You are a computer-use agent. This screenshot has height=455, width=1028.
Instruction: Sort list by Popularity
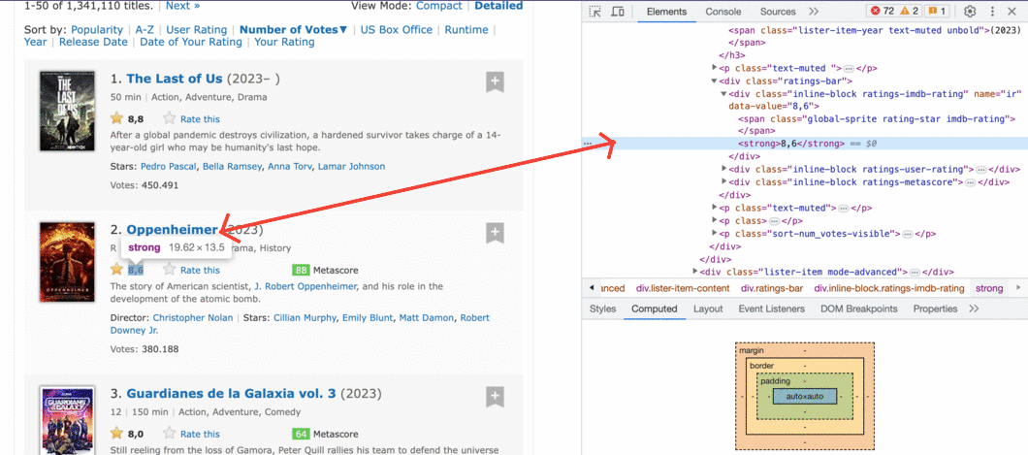[x=97, y=29]
